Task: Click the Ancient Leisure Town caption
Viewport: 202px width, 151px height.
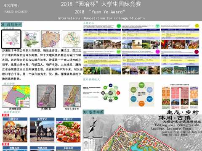Action: point(171,128)
